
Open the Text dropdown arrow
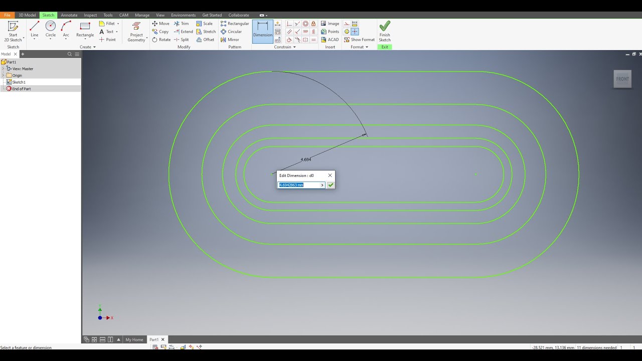tap(116, 32)
